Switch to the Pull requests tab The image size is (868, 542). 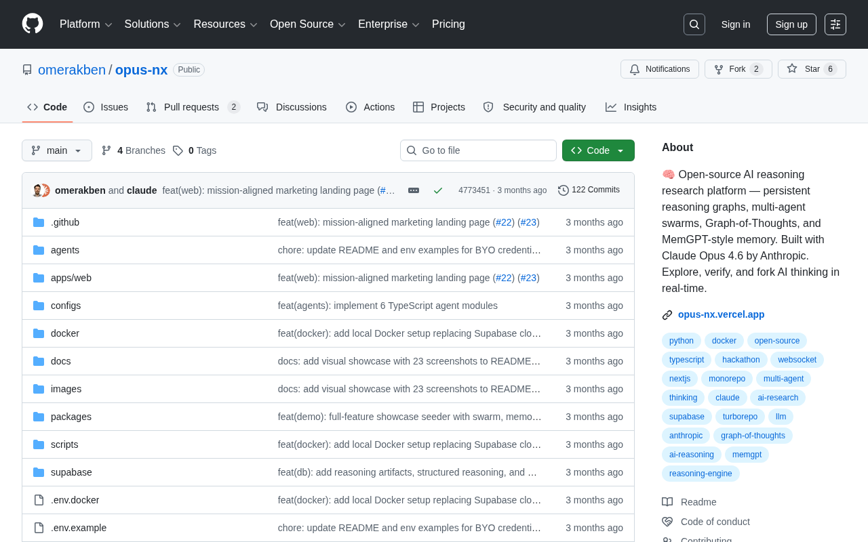pos(193,107)
